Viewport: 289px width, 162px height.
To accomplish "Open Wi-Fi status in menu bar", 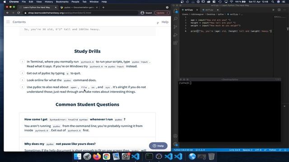I will pos(232,2).
